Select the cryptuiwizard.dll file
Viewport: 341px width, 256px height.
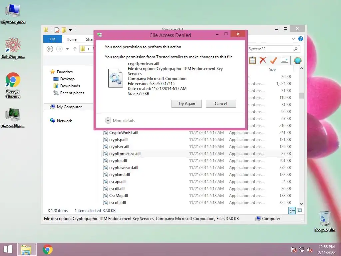point(196,168)
